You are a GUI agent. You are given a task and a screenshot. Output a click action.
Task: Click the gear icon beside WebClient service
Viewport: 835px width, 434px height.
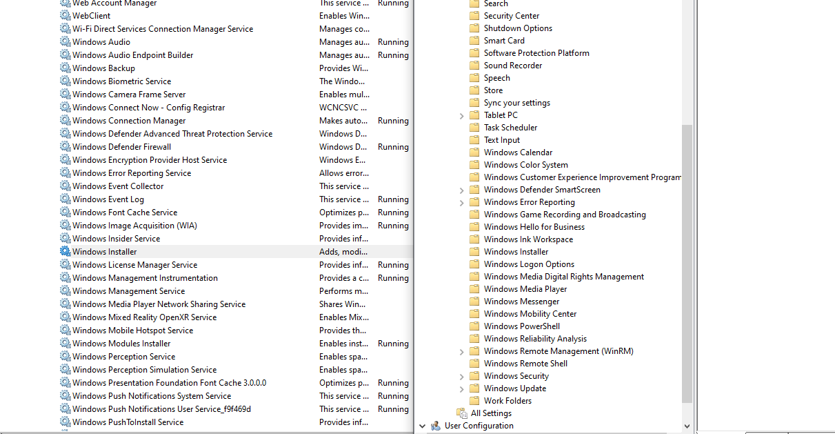point(66,16)
